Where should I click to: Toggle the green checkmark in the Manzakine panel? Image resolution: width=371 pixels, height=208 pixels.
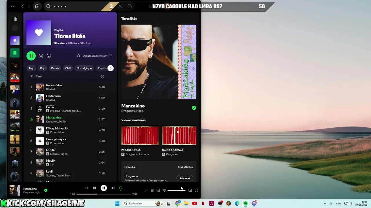point(194,108)
